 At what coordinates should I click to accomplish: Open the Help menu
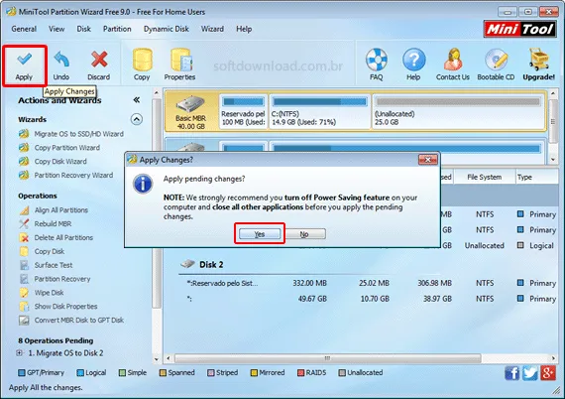(x=244, y=29)
